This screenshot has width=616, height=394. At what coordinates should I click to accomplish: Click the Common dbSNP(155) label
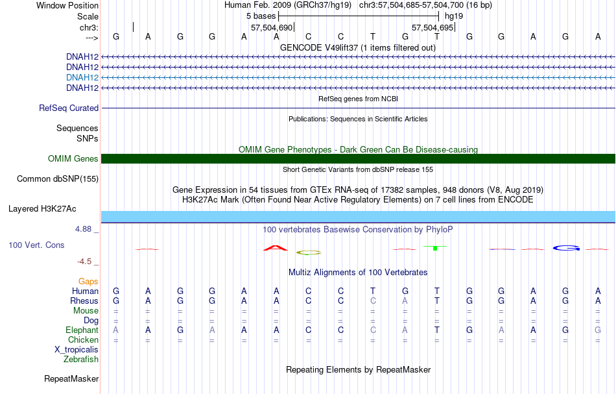pyautogui.click(x=58, y=179)
